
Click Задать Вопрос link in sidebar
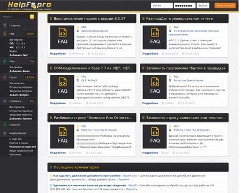coord(19,95)
